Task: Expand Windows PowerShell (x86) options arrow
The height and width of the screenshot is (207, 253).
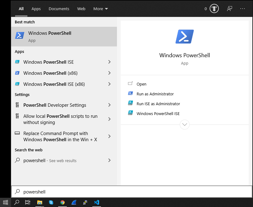Action: coord(109,73)
